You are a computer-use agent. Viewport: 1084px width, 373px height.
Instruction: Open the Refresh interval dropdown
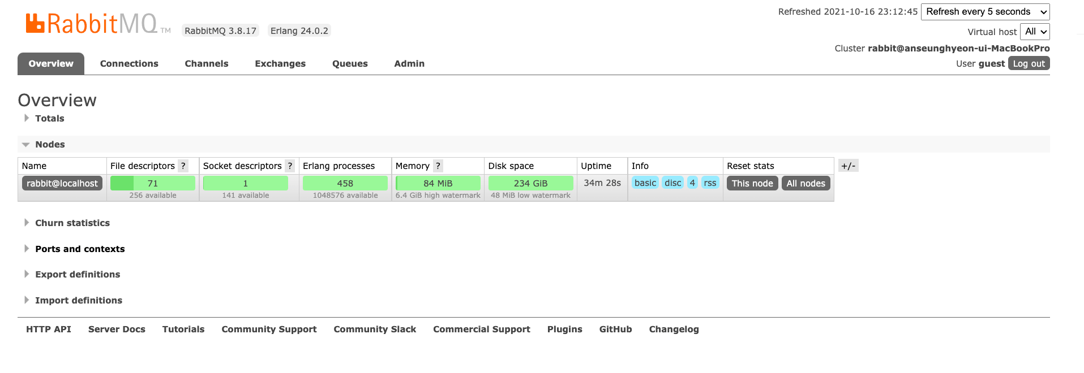coord(985,12)
